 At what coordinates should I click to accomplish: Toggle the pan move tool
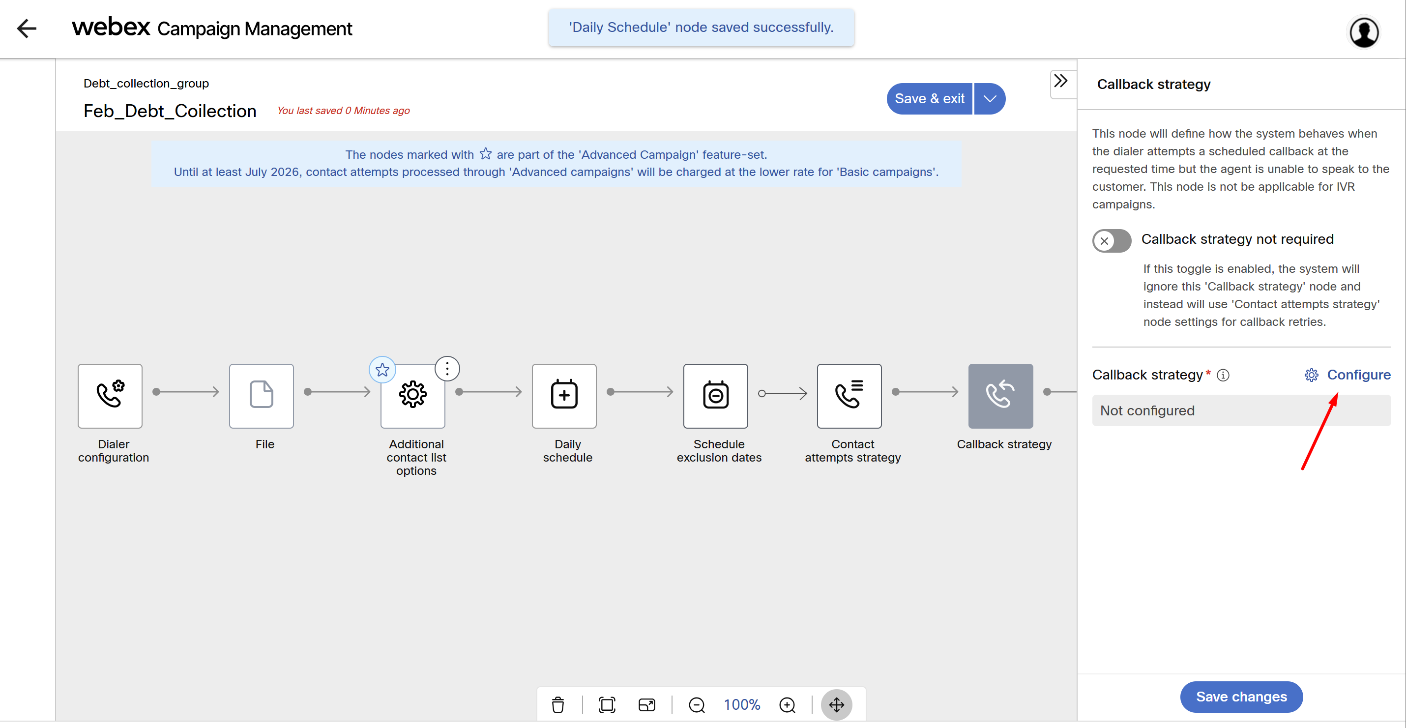pyautogui.click(x=836, y=704)
